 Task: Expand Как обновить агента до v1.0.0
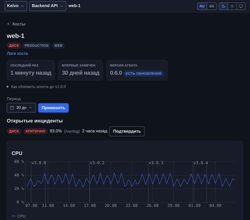[x=36, y=87]
